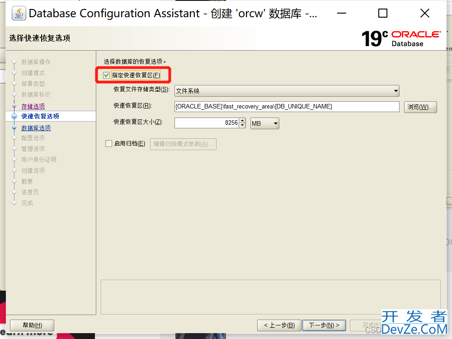Click the 进度页 step in the sidebar
The width and height of the screenshot is (452, 339).
(30, 192)
